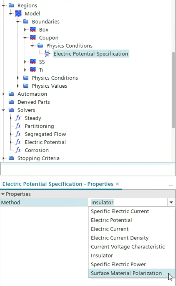Click the Box boundary icon
Screen dimensions: 176x286
pyautogui.click(x=33, y=29)
